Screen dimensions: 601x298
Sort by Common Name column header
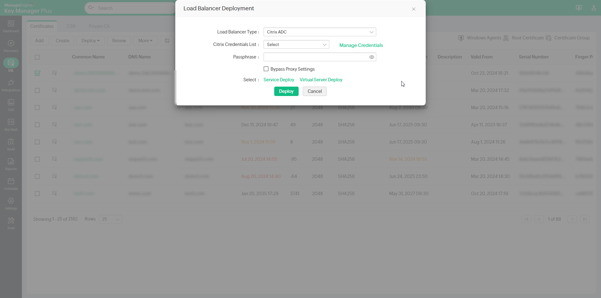coord(88,57)
